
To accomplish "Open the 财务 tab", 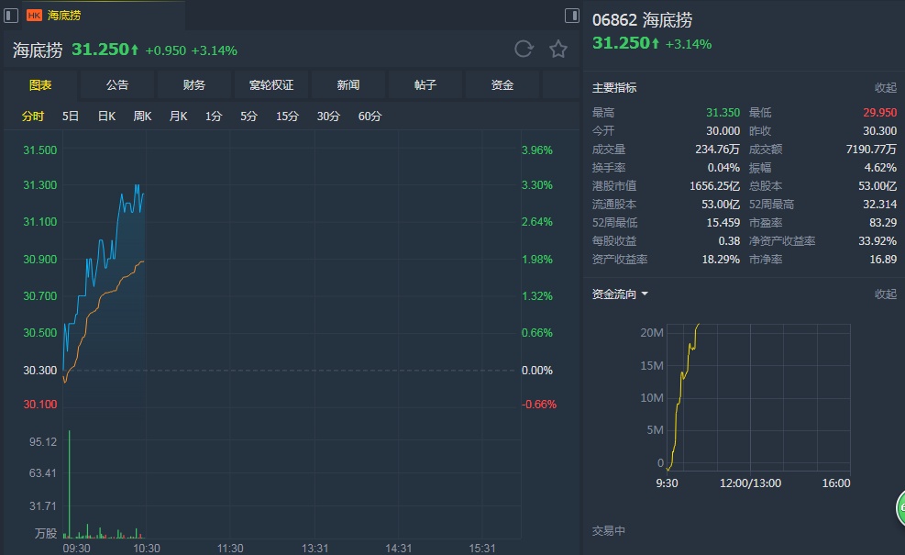I will pyautogui.click(x=194, y=85).
